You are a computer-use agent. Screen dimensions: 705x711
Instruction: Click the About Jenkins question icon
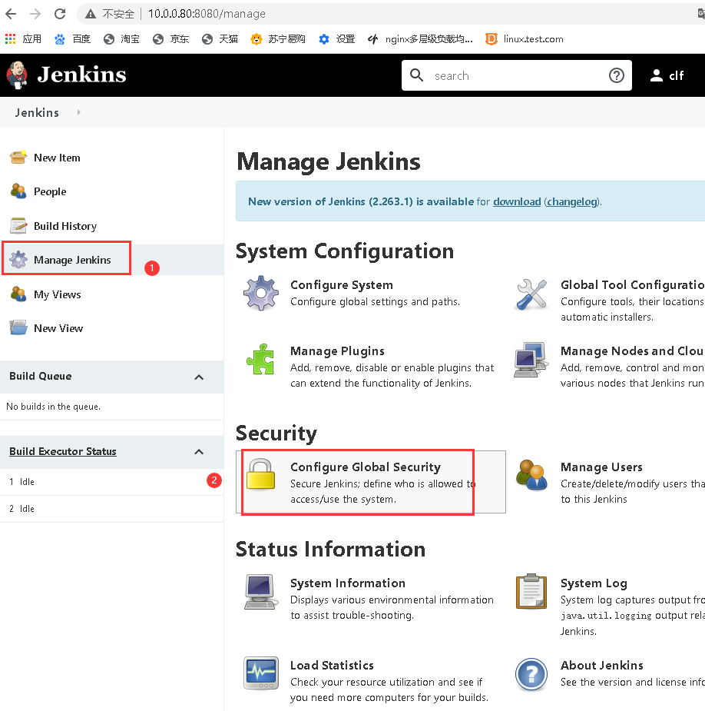(531, 674)
